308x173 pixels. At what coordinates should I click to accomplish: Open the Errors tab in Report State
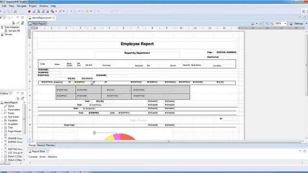pos(42,157)
